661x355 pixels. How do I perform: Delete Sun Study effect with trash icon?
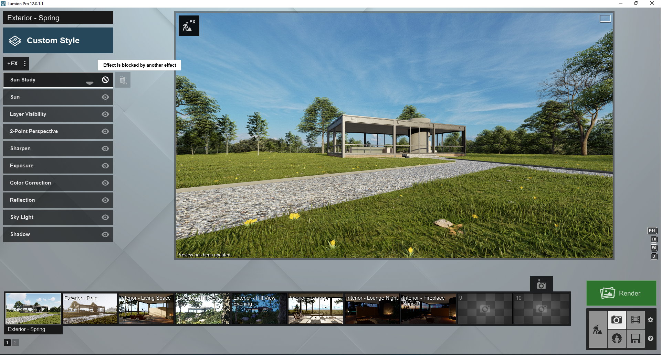123,80
